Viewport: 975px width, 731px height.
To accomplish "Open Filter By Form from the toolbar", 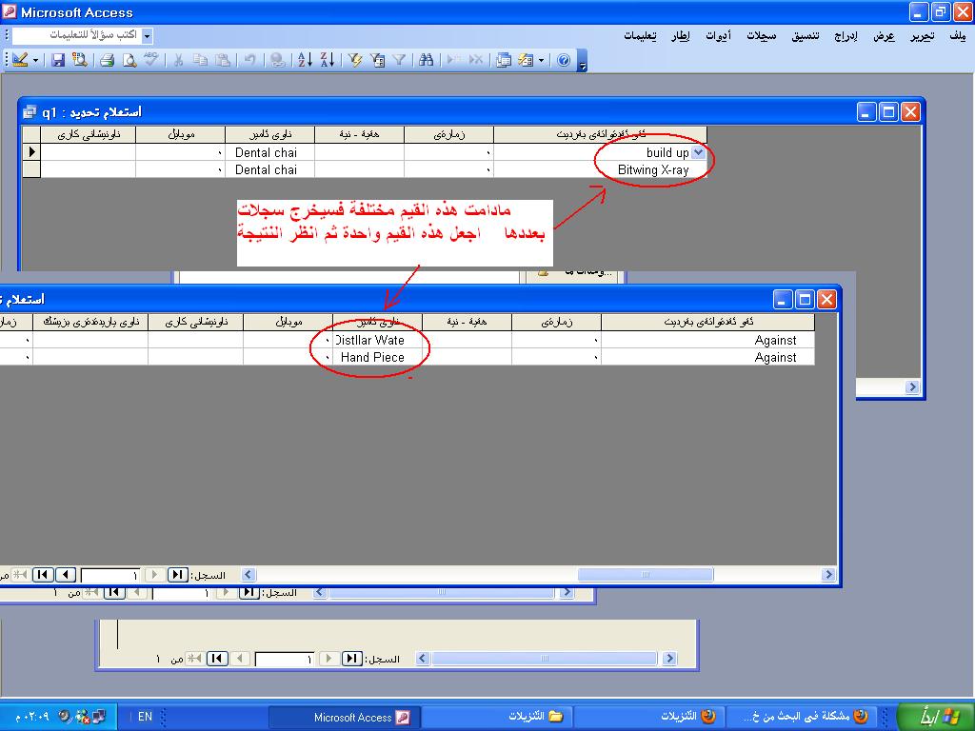I will coord(377,60).
